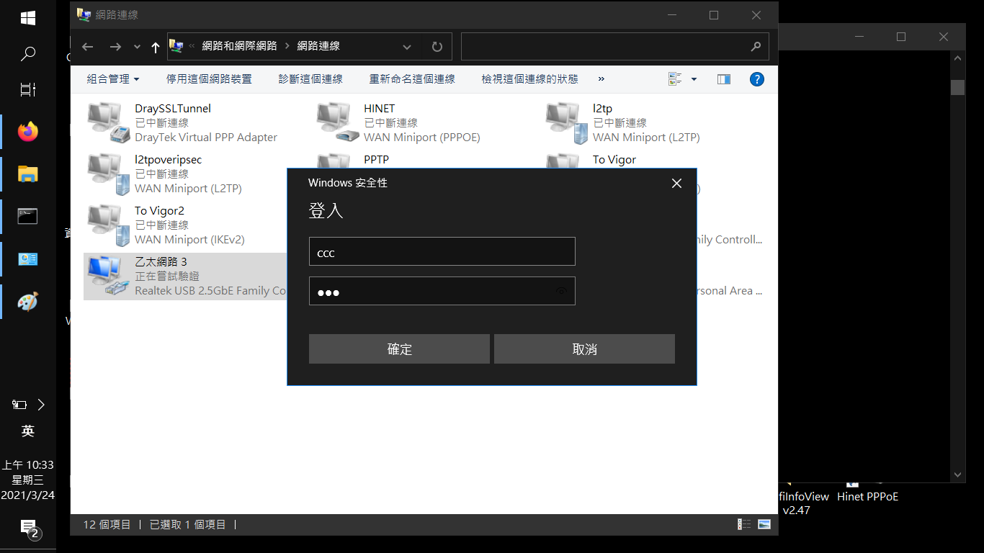Image resolution: width=984 pixels, height=553 pixels.
Task: Reveal the password with the eye icon
Action: 562,292
